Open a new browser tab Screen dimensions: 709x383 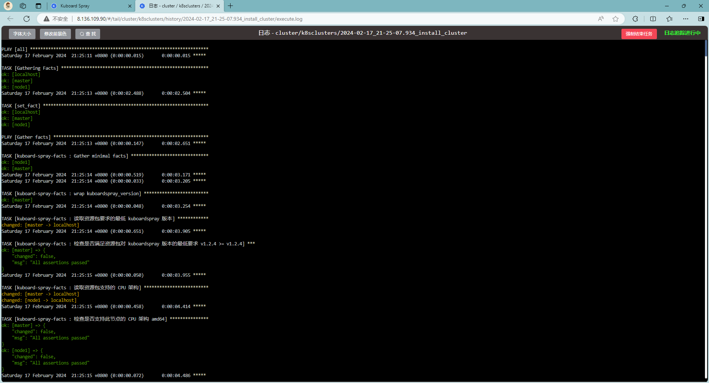231,6
